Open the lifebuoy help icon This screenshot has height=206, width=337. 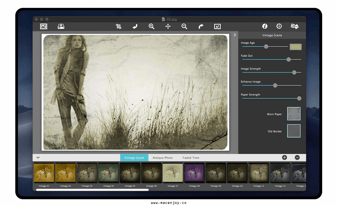pos(279,26)
